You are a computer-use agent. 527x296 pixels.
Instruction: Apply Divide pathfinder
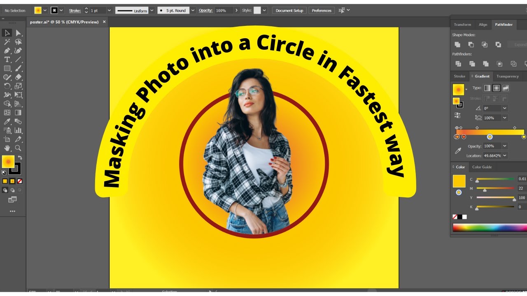458,64
